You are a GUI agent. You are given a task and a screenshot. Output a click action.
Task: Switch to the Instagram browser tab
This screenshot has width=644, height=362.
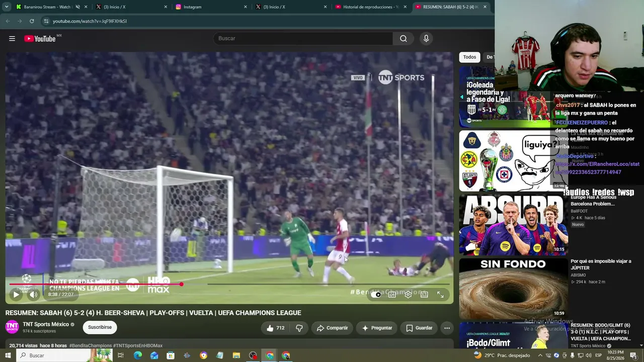211,7
